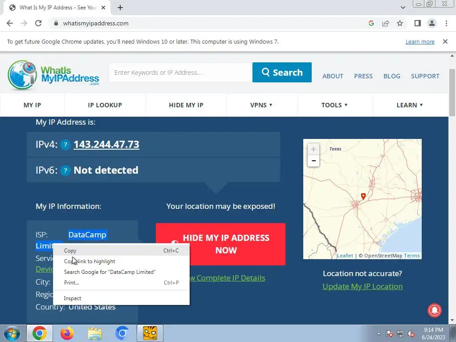Reload the page with the refresh icon
This screenshot has width=456, height=342.
click(38, 23)
